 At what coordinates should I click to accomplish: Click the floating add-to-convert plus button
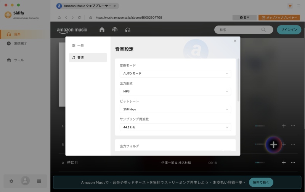coord(273,145)
